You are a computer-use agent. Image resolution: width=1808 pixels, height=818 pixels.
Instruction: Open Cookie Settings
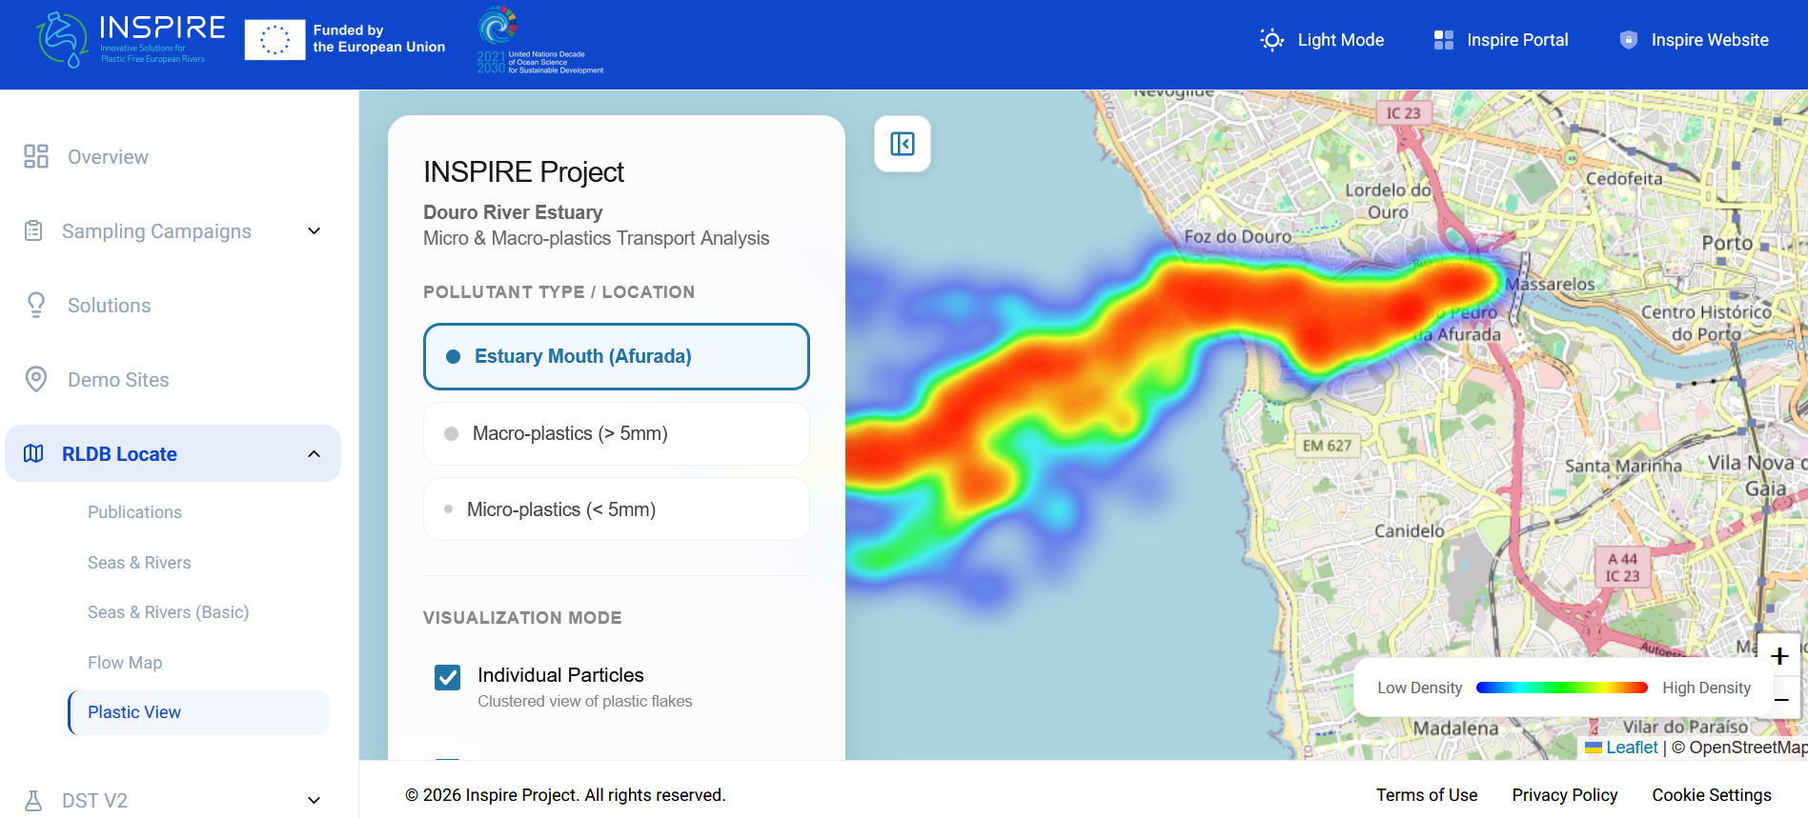1712,795
